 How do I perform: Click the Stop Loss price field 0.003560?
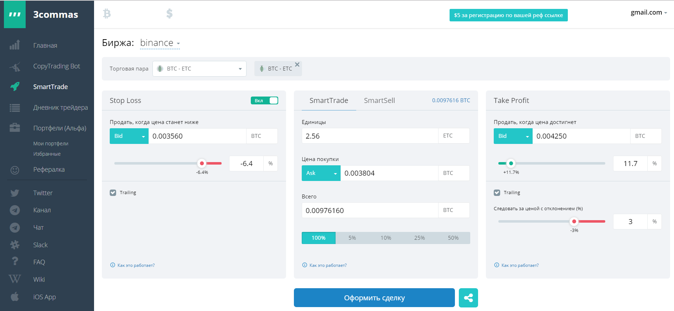pyautogui.click(x=197, y=136)
